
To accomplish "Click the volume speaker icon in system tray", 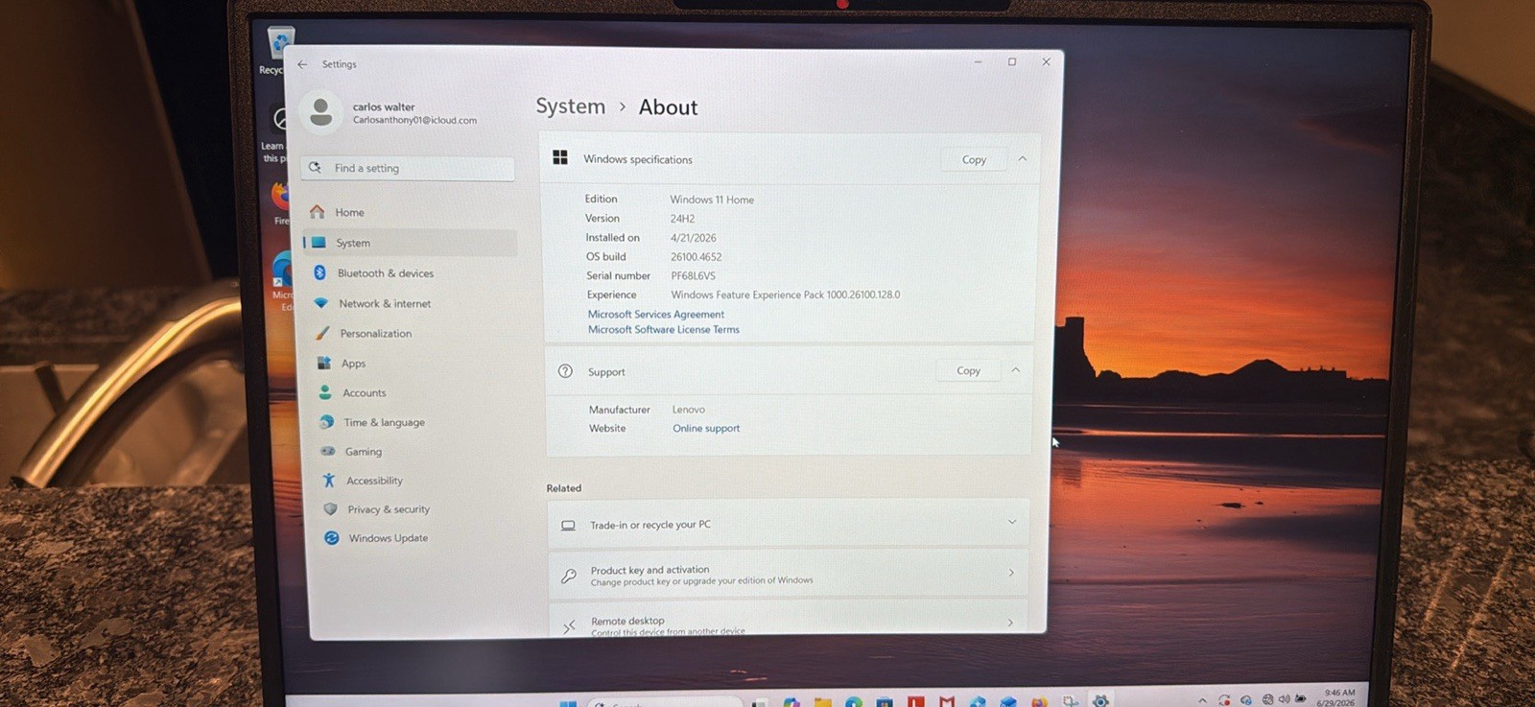I will [x=1284, y=699].
